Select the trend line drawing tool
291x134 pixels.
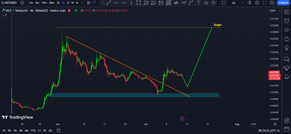(x=109, y=3)
